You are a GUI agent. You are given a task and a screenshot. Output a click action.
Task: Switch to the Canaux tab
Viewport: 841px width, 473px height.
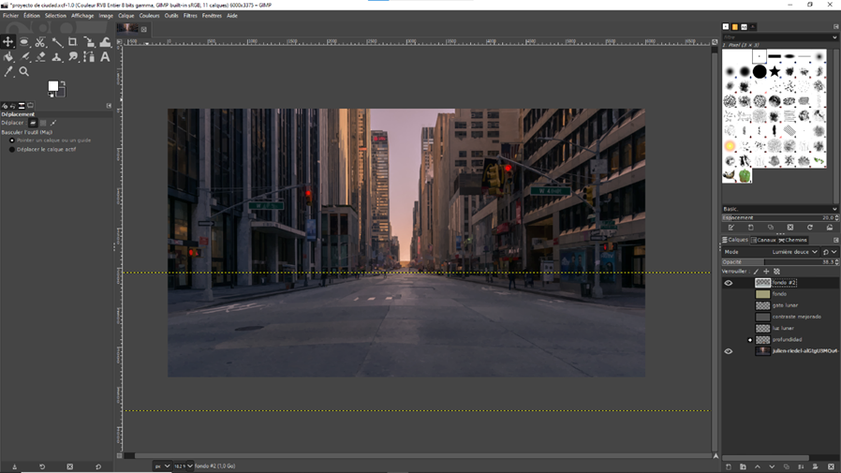click(x=765, y=240)
